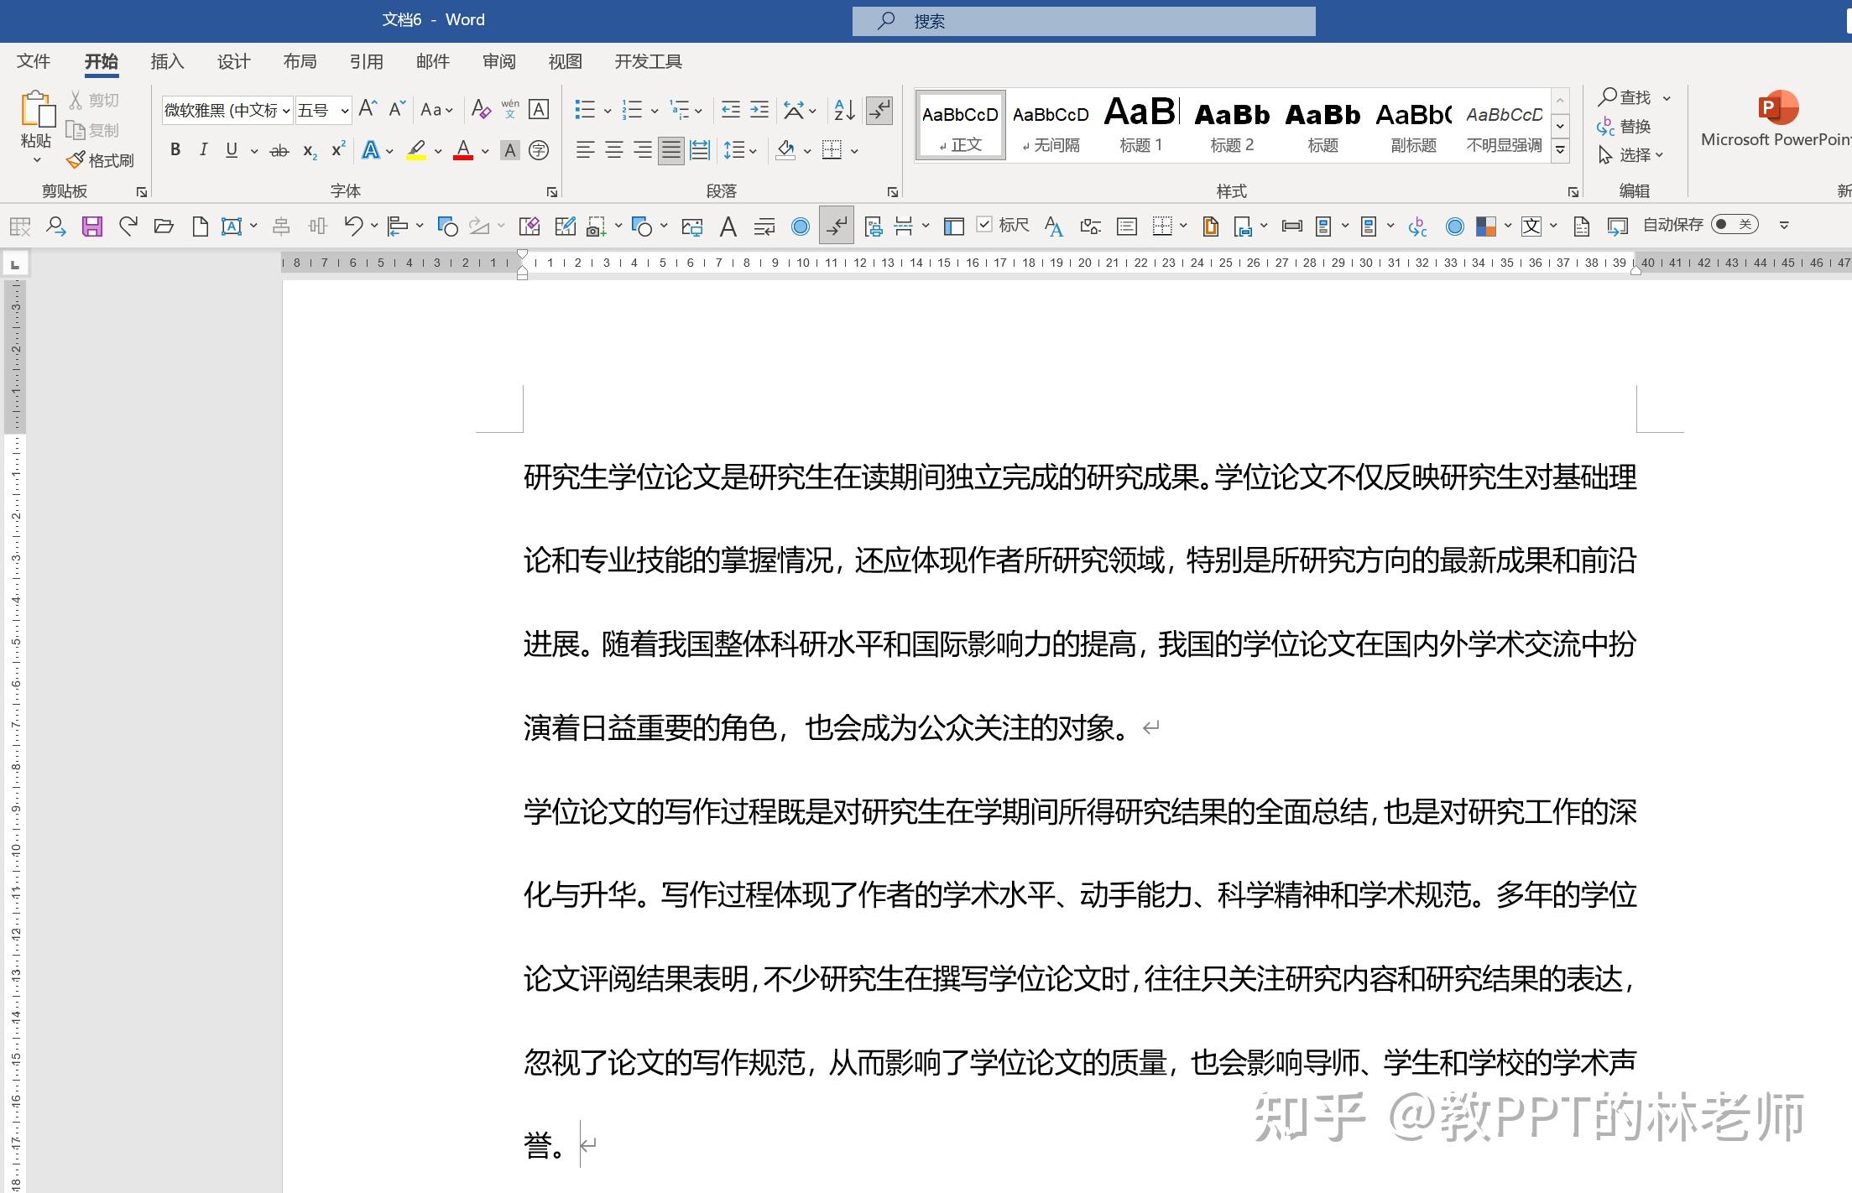This screenshot has height=1193, width=1852.
Task: Click the superscript icon
Action: point(338,150)
